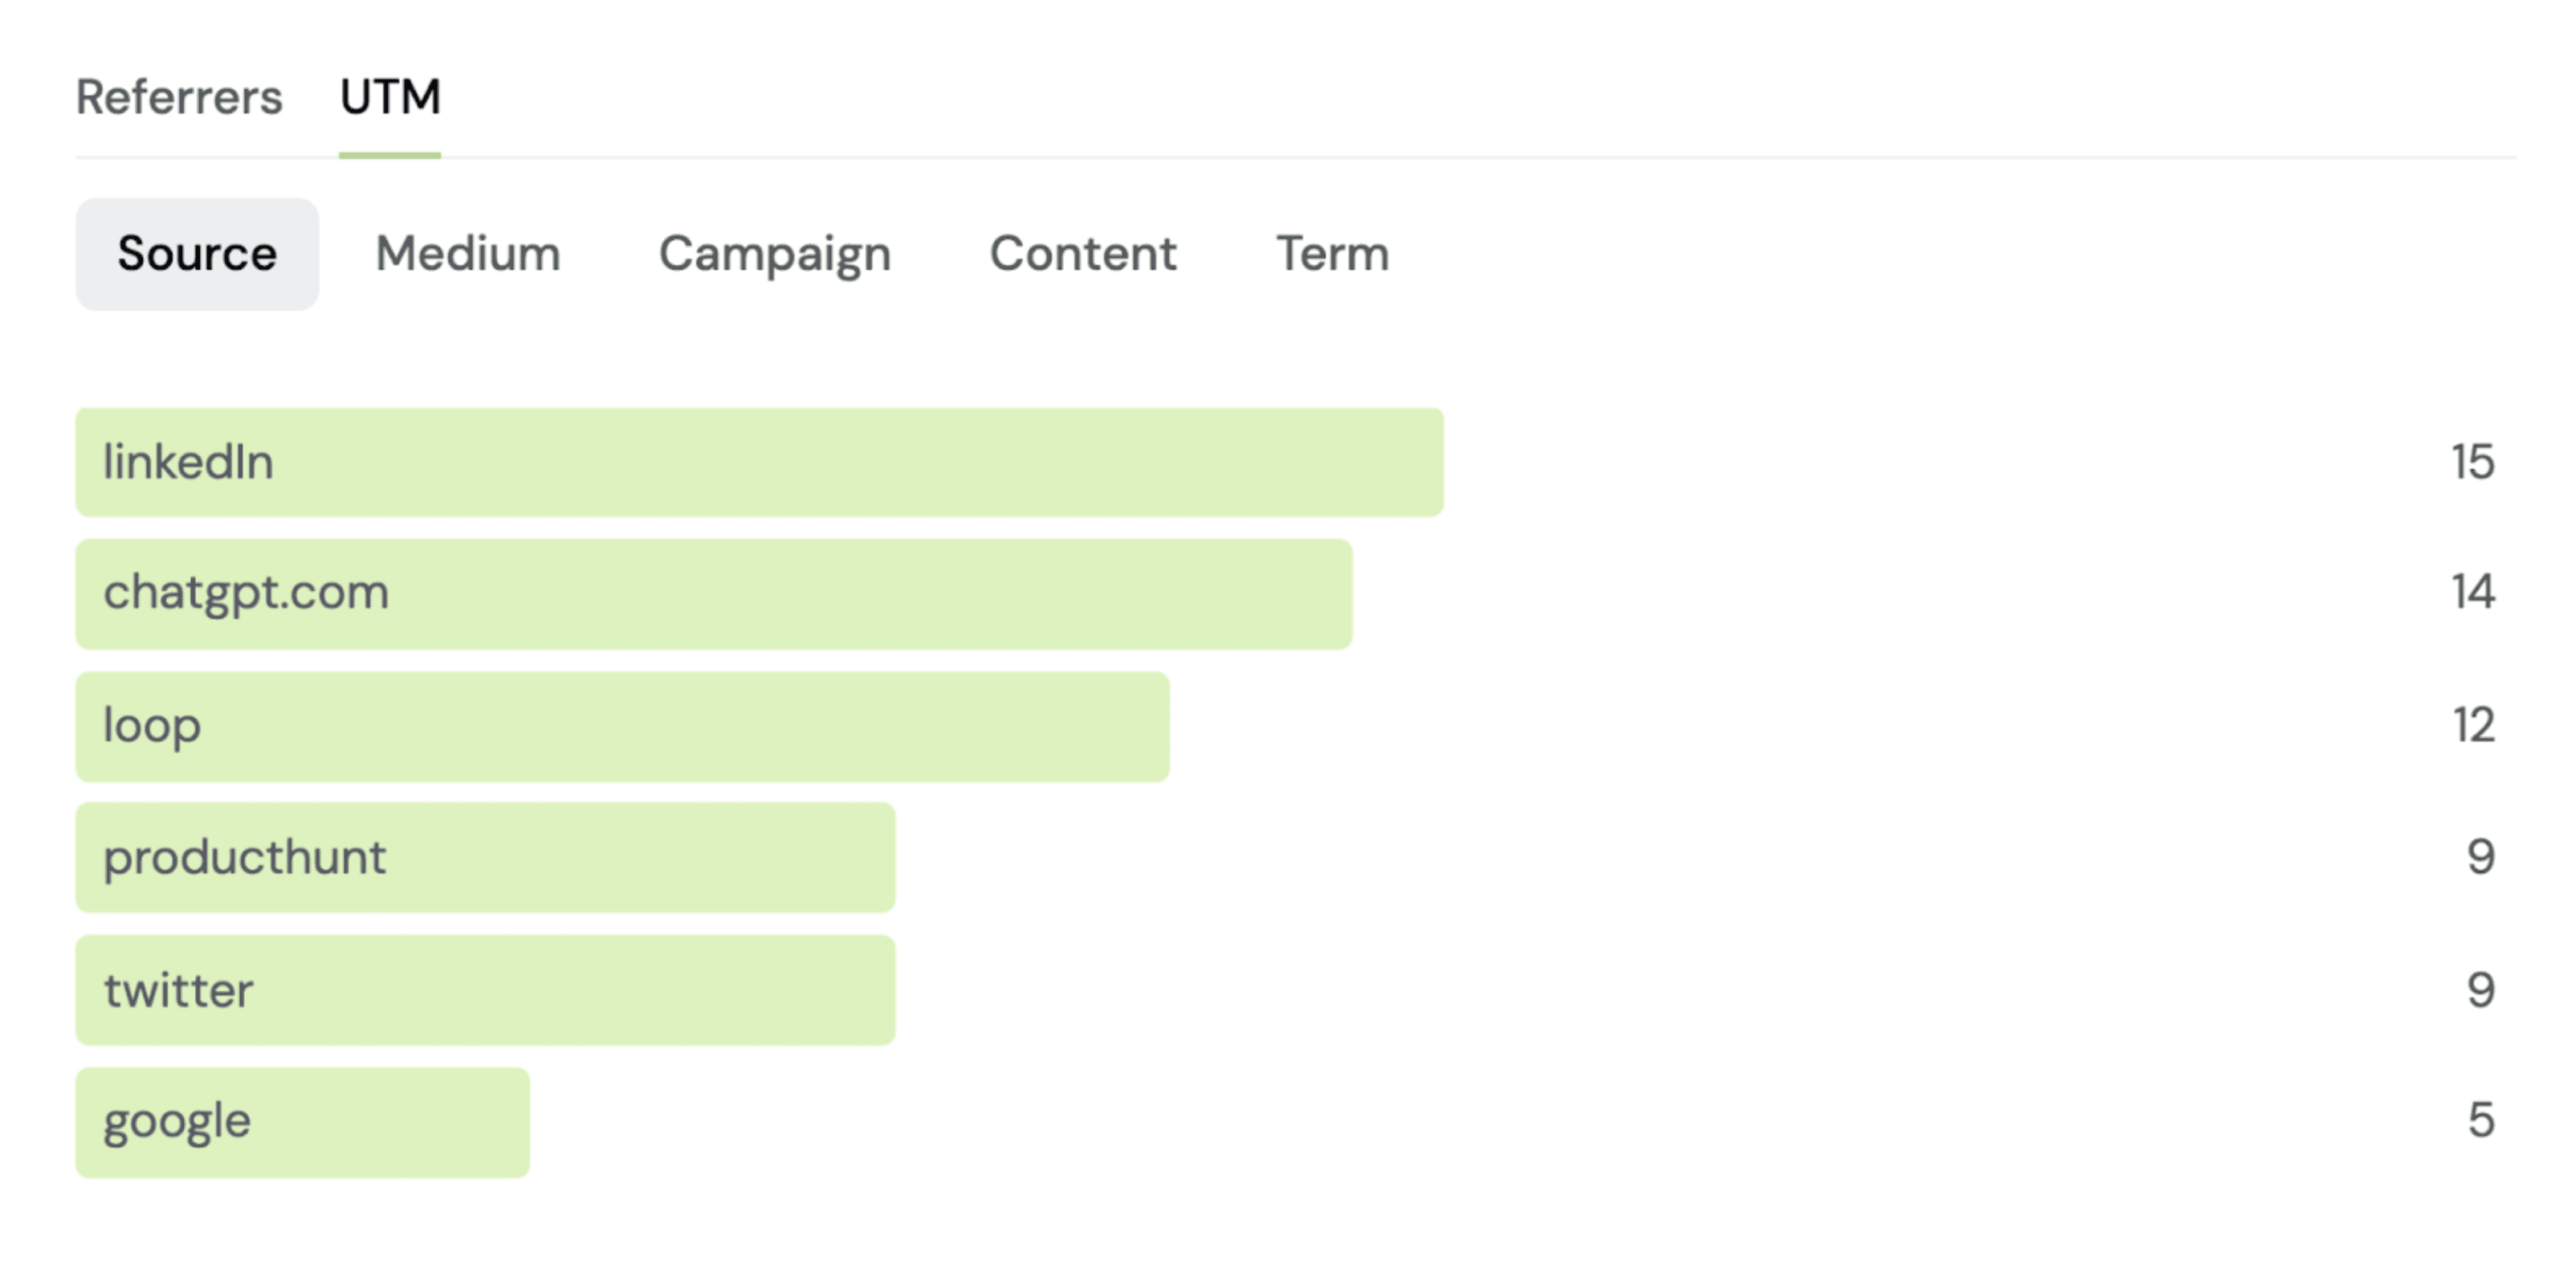Click the twitter count of 9

[x=2480, y=990]
